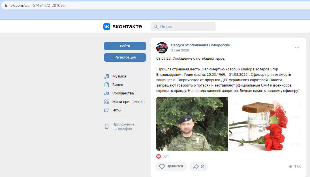Screen dimensions: 310x177
Task: Open the Сообщества people icon
Action: (x=106, y=93)
